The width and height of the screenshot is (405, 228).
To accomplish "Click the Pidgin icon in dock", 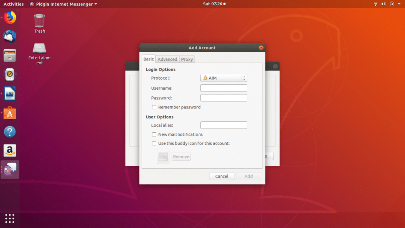I will click(x=10, y=169).
